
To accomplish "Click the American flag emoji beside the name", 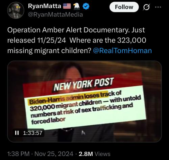I will click(x=67, y=6).
